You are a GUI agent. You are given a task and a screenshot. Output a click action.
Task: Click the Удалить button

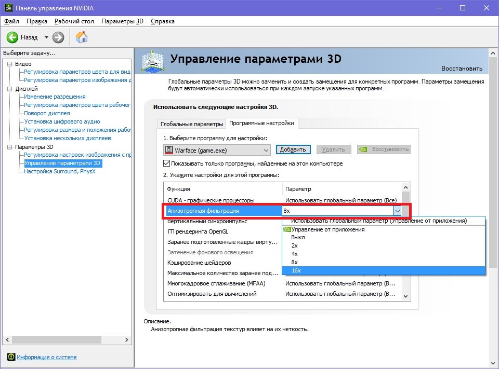pos(333,149)
